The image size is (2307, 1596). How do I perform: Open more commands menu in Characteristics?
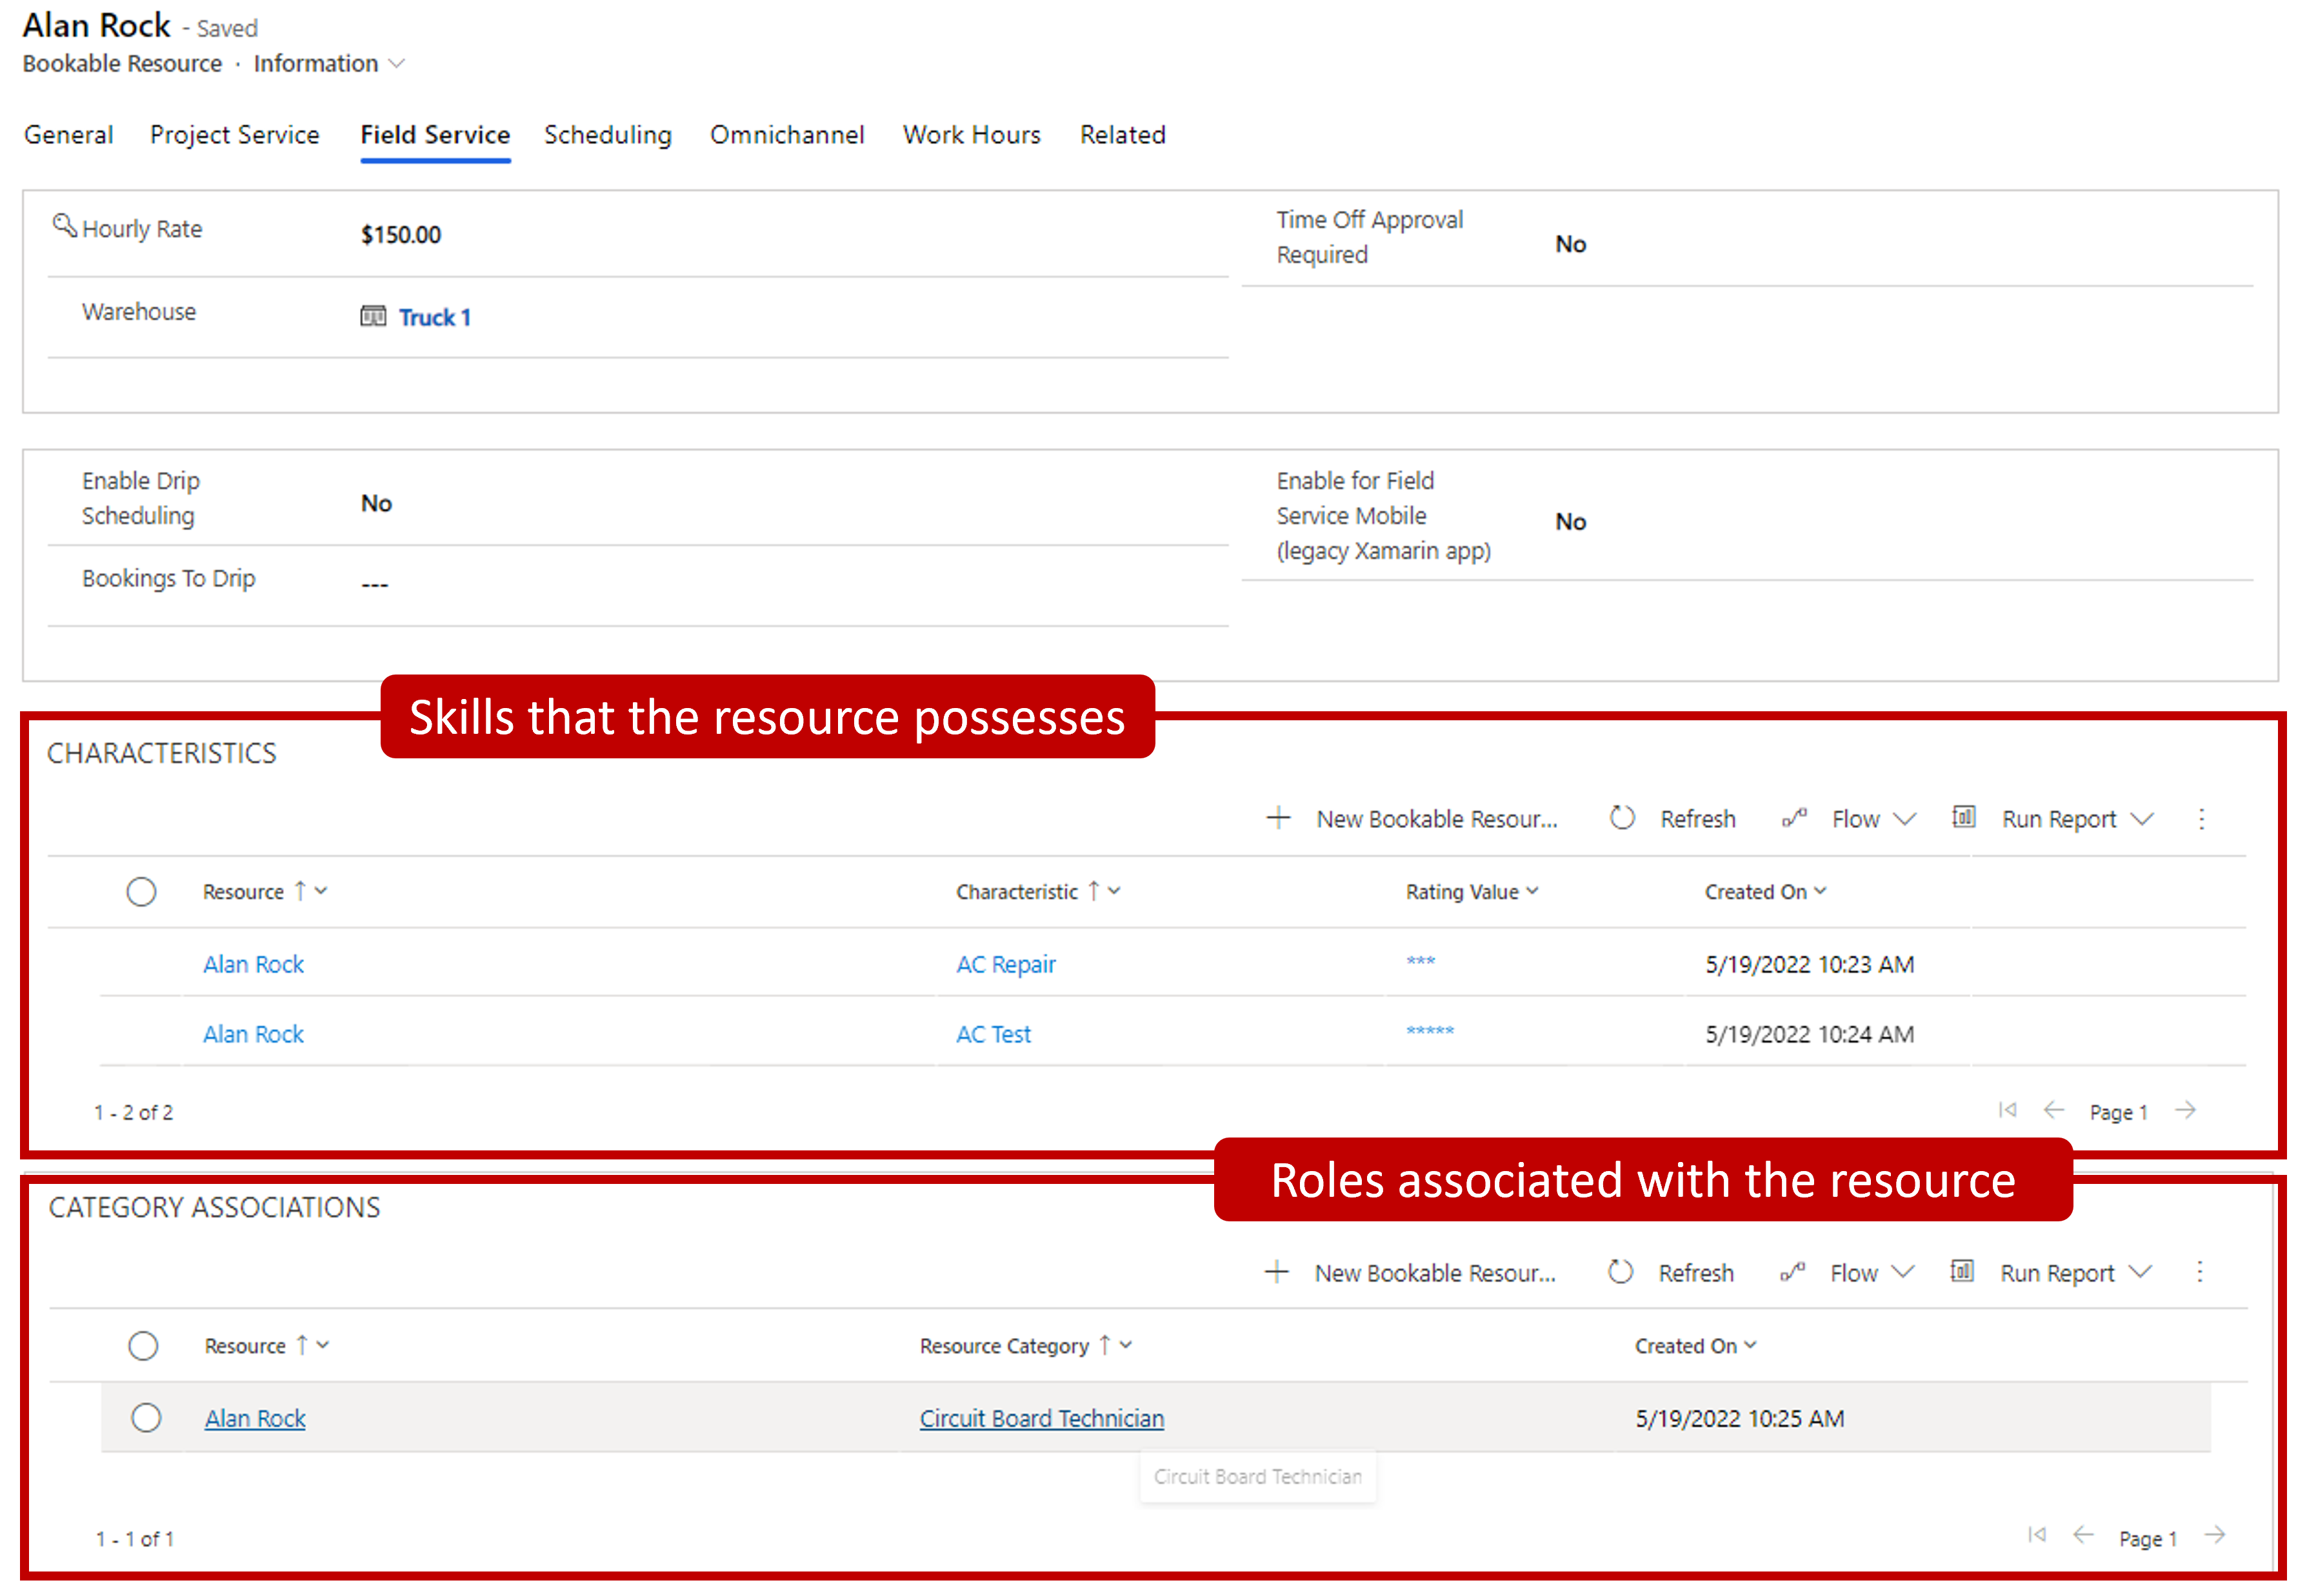(x=2201, y=819)
